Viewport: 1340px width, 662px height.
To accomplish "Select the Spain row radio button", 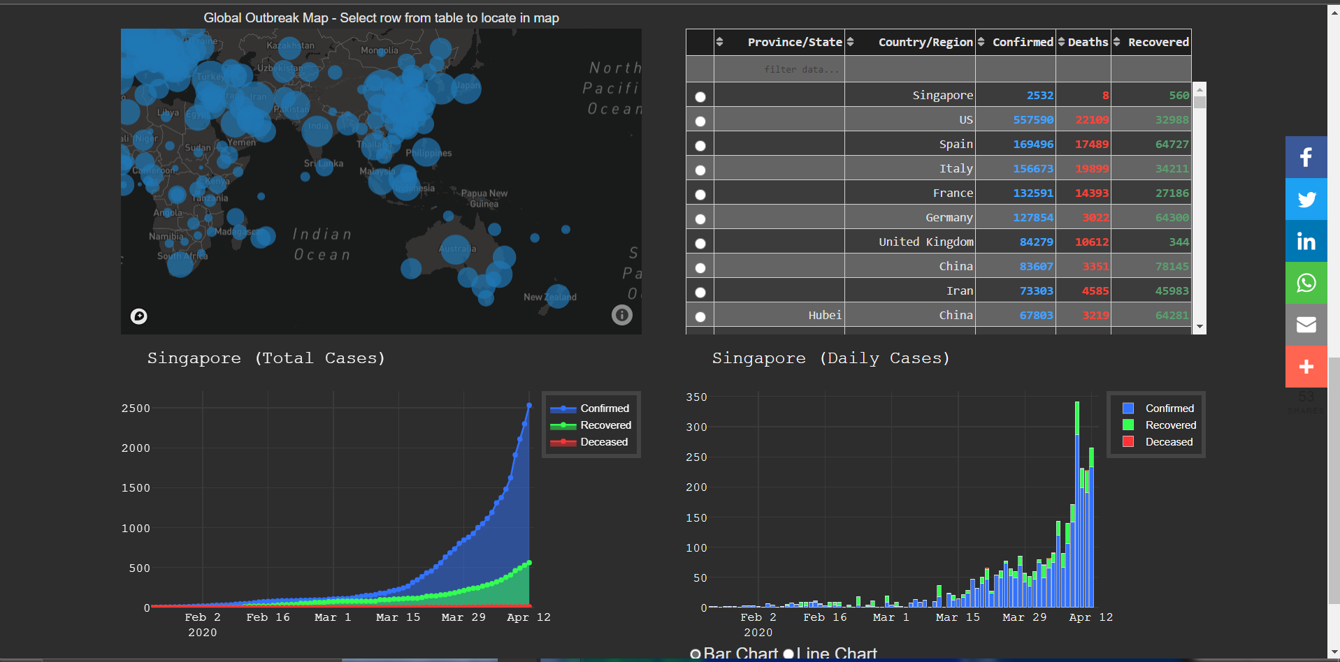I will coord(700,146).
